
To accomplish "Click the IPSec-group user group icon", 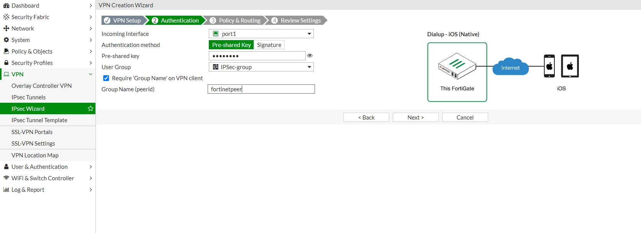I will [x=216, y=67].
